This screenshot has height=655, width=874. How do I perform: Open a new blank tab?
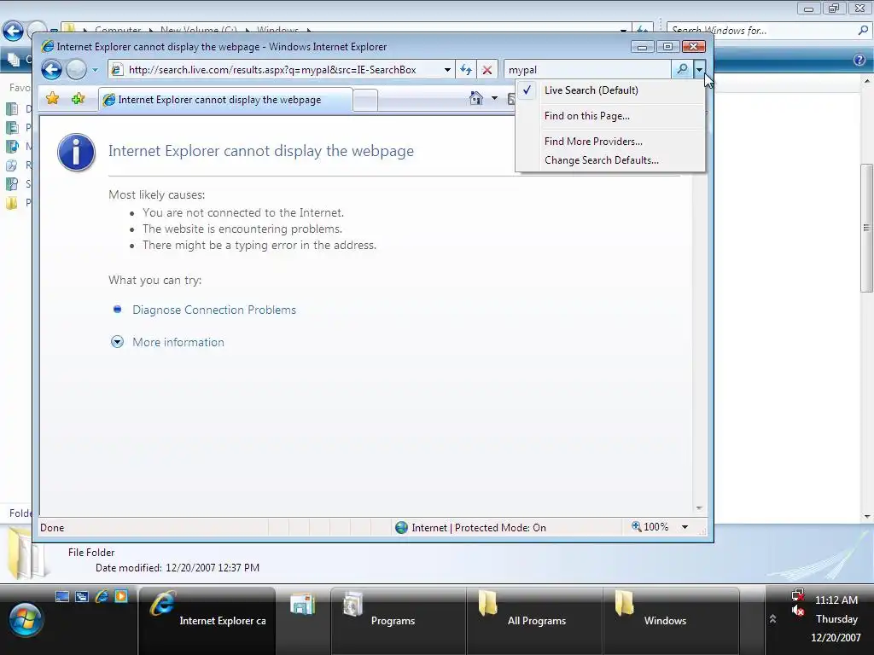pyautogui.click(x=365, y=101)
